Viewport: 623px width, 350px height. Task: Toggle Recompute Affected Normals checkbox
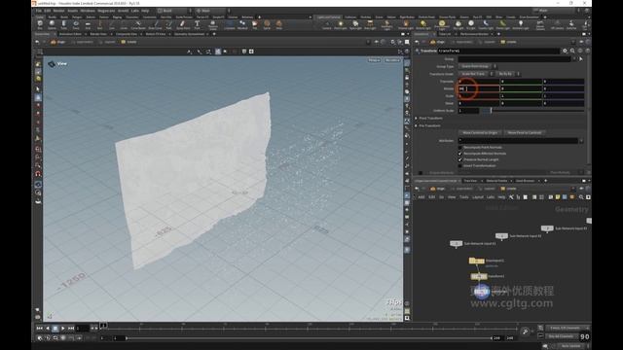click(460, 154)
